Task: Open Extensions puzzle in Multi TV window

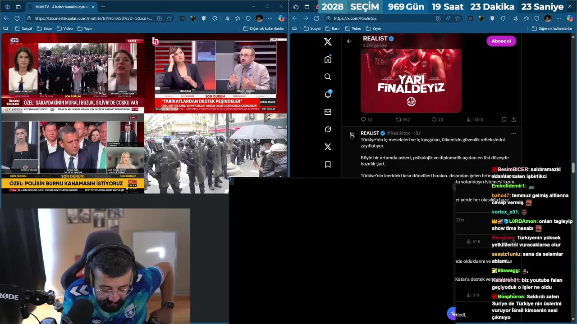Action: [x=215, y=18]
